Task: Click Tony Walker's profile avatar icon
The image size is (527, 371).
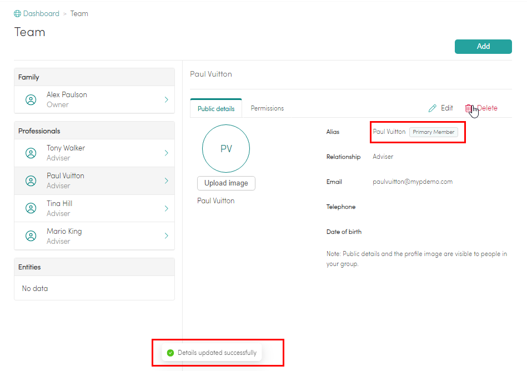Action: (31, 153)
